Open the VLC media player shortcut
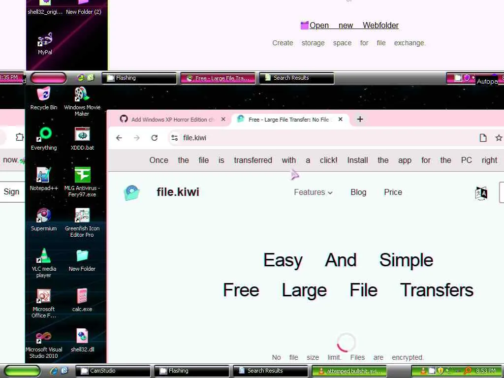The width and height of the screenshot is (504, 378). (44, 263)
